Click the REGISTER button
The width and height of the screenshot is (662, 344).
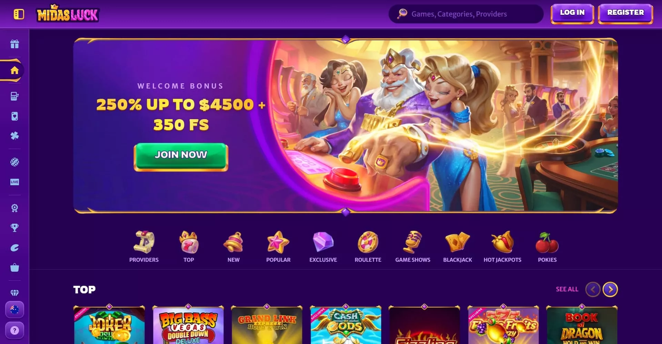[x=625, y=13]
